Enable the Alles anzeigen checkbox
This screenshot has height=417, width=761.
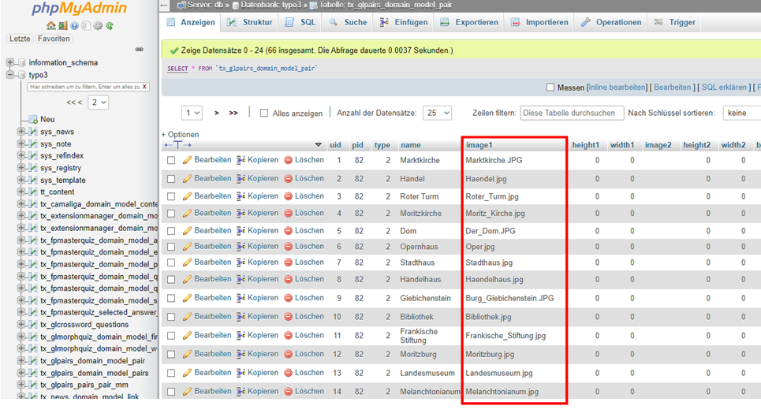[x=264, y=113]
